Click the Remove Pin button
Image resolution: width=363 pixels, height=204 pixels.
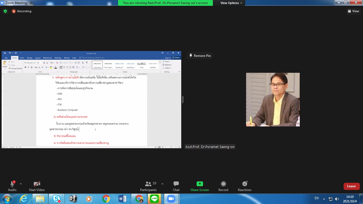point(200,56)
